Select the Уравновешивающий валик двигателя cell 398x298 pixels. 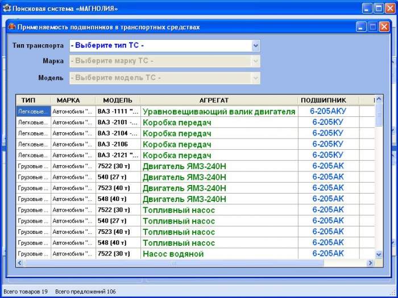tap(219, 111)
